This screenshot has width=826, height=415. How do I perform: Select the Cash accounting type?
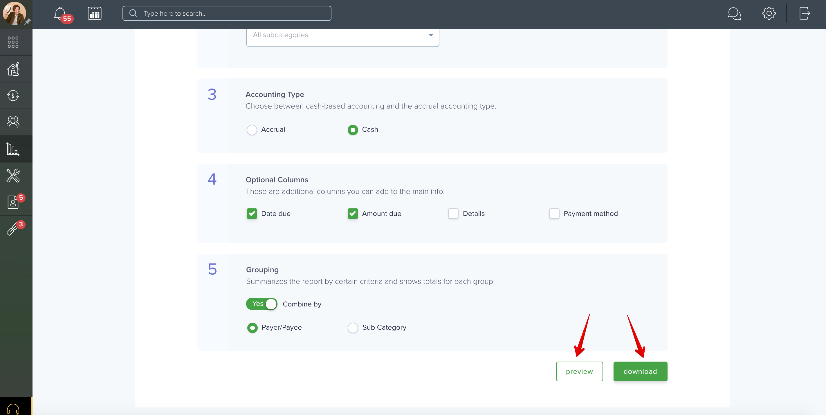[x=353, y=130]
